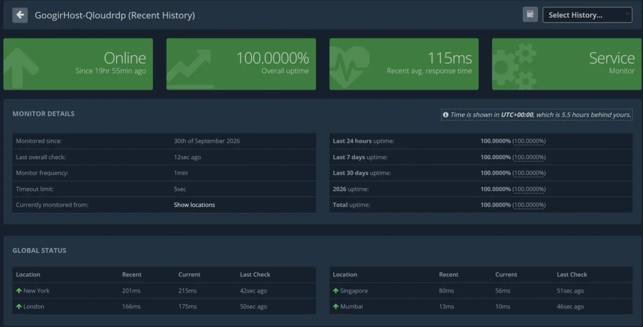This screenshot has width=643, height=327.
Task: Click Mumbai's '46sec ago' last check
Action: (x=570, y=306)
